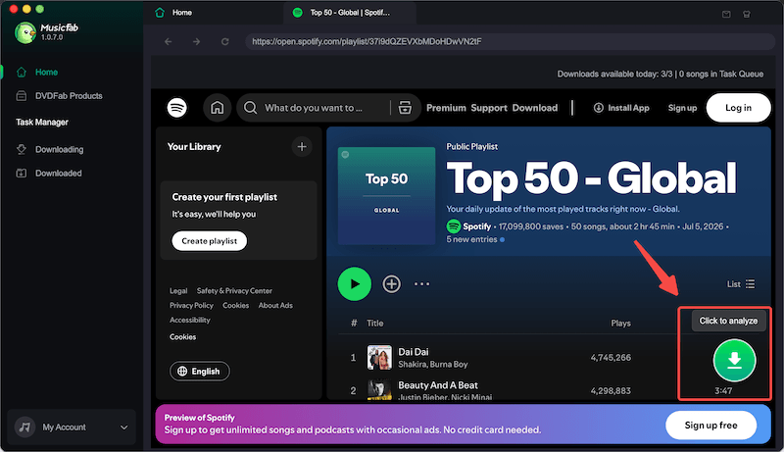
Task: Focus the 'What do you want to...' search box
Action: pyautogui.click(x=314, y=108)
